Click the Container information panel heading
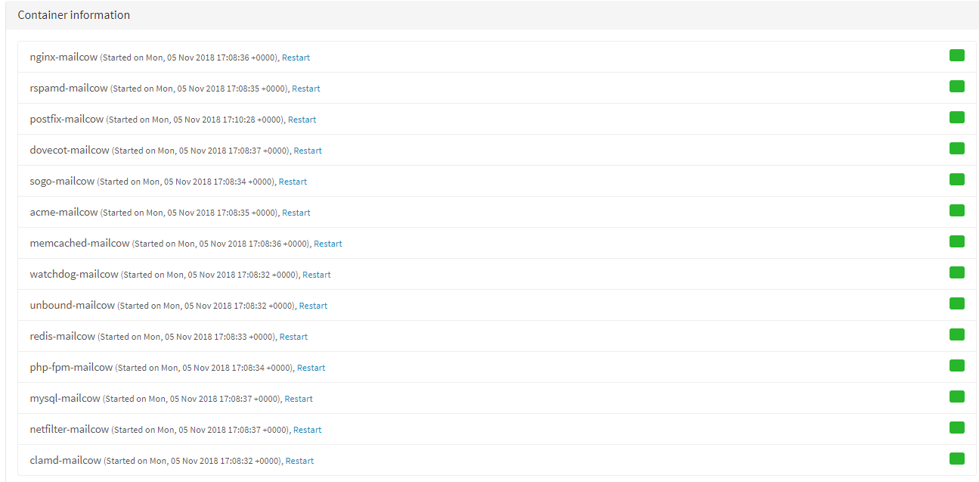This screenshot has width=979, height=482. click(x=74, y=15)
